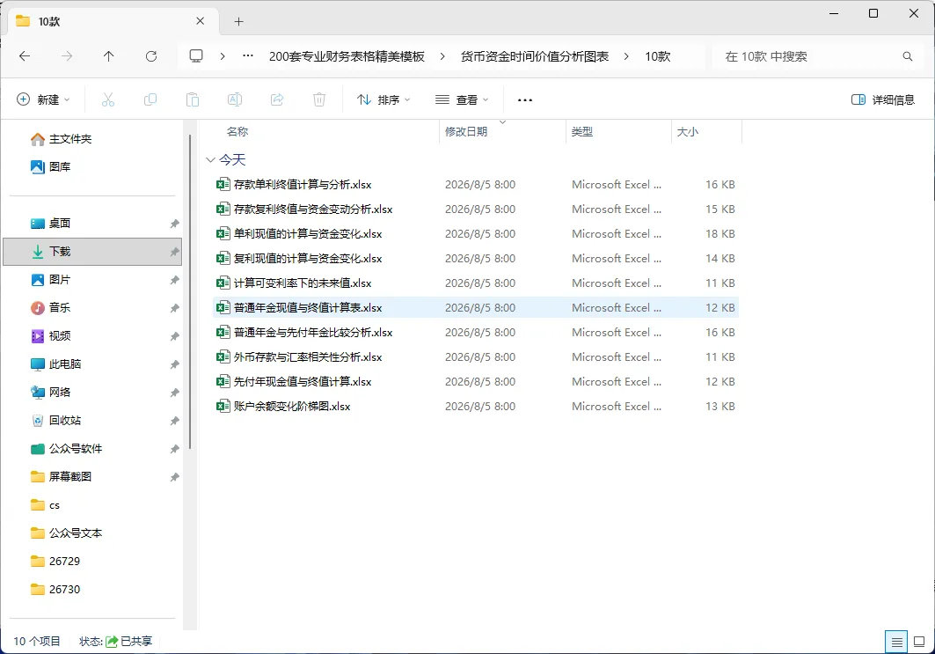The image size is (935, 654).
Task: Sort by the 类型 column header
Action: (582, 131)
